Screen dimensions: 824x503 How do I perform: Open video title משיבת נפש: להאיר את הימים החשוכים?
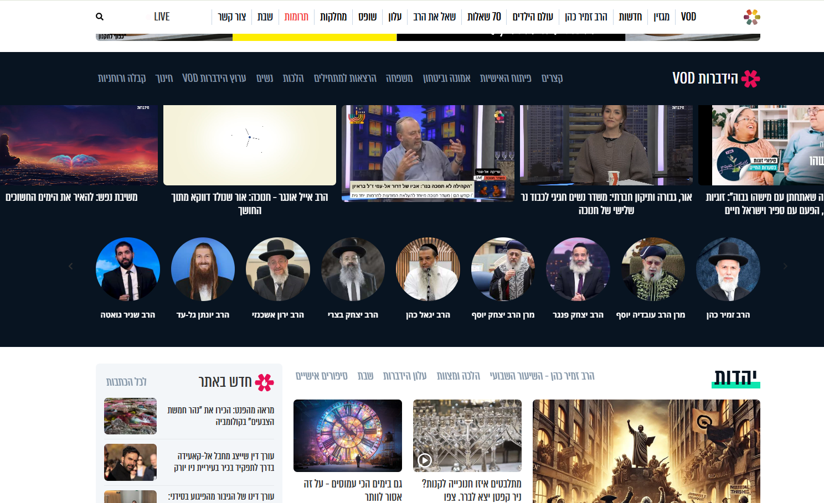[x=71, y=197]
